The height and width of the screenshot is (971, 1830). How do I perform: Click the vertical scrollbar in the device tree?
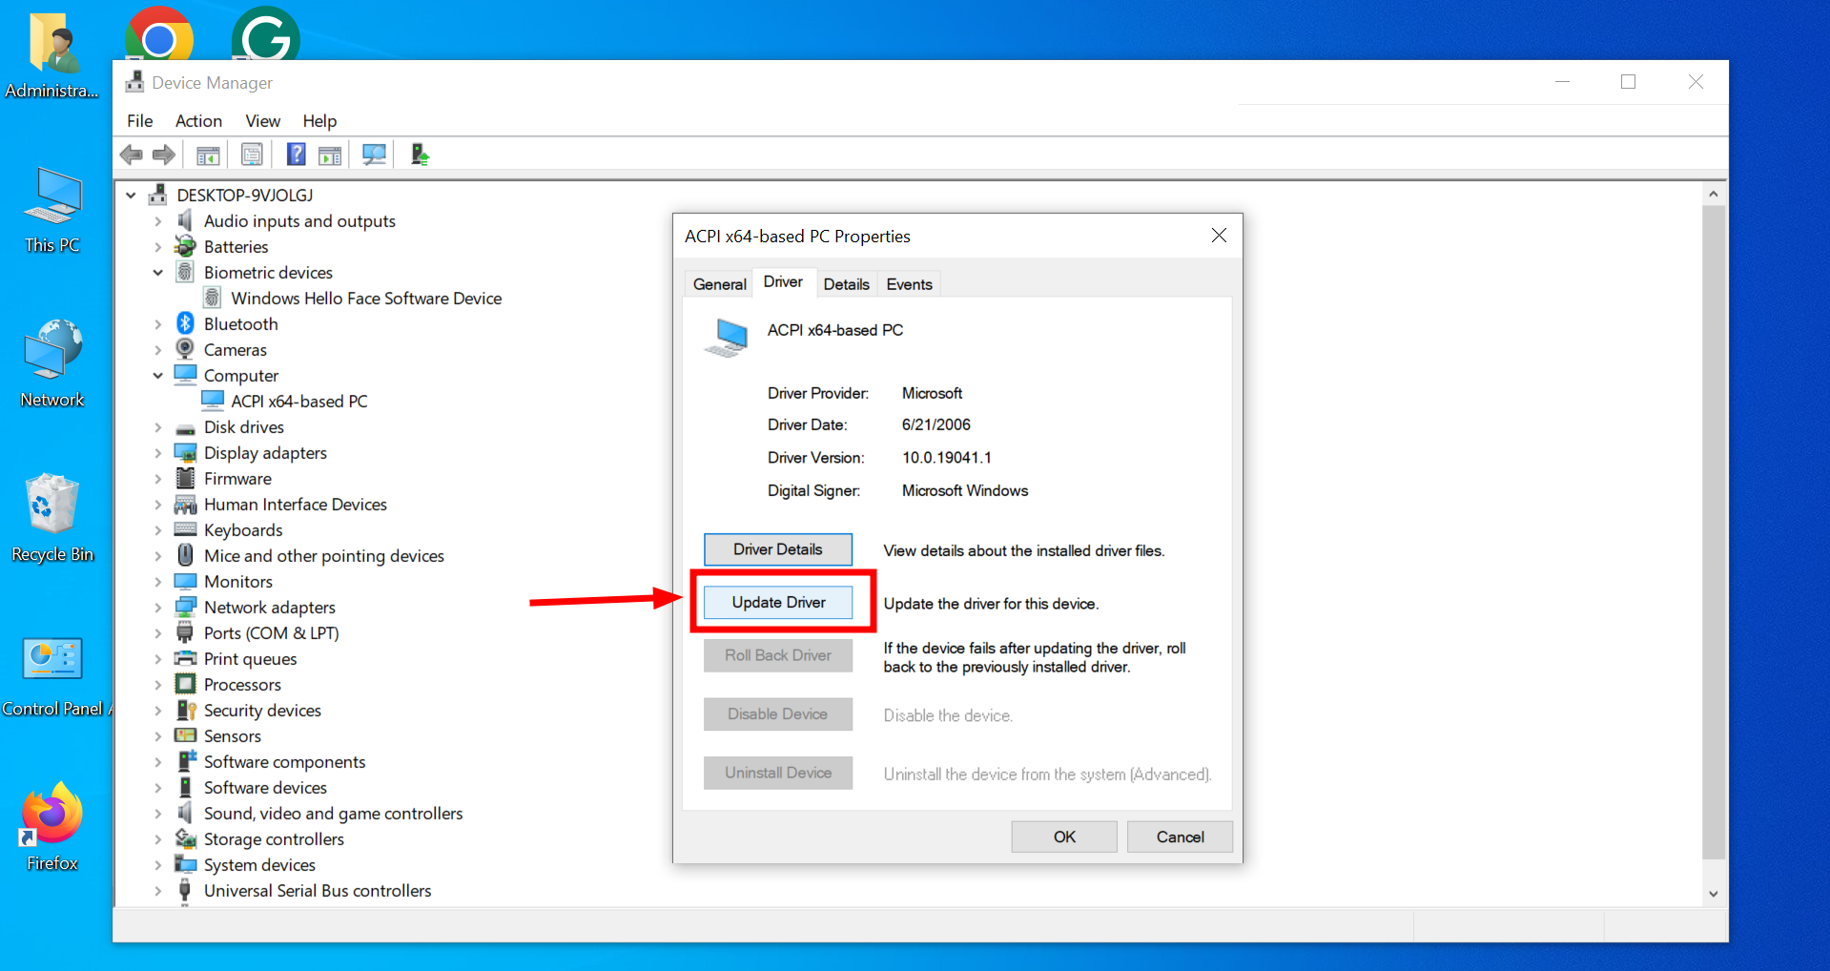tap(1713, 544)
